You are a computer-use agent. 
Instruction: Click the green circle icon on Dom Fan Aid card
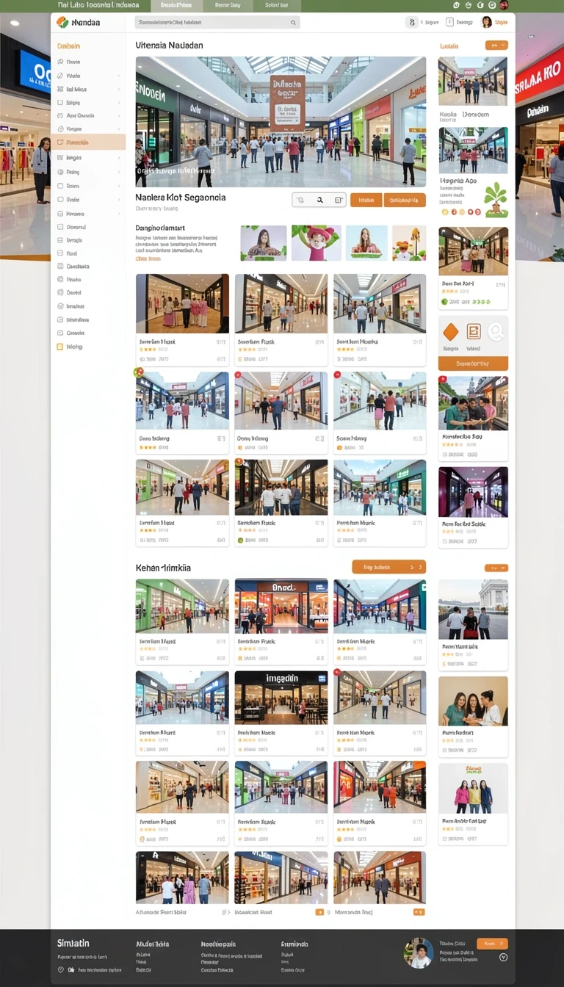(444, 302)
